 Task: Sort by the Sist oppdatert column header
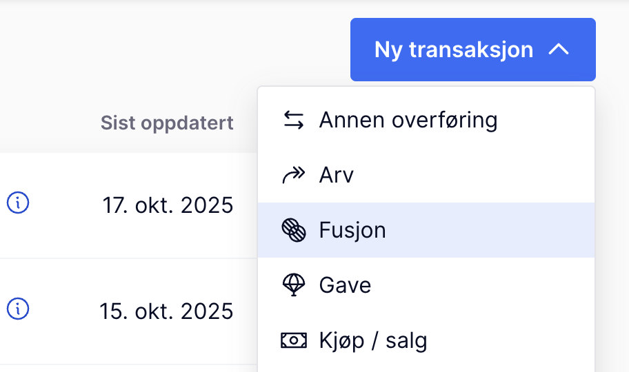(x=167, y=123)
